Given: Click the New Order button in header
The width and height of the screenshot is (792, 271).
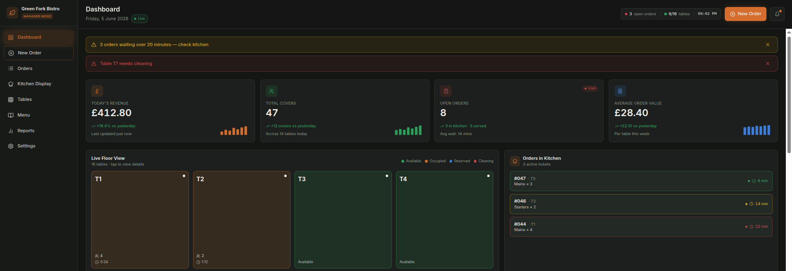Looking at the screenshot, I should [x=745, y=14].
